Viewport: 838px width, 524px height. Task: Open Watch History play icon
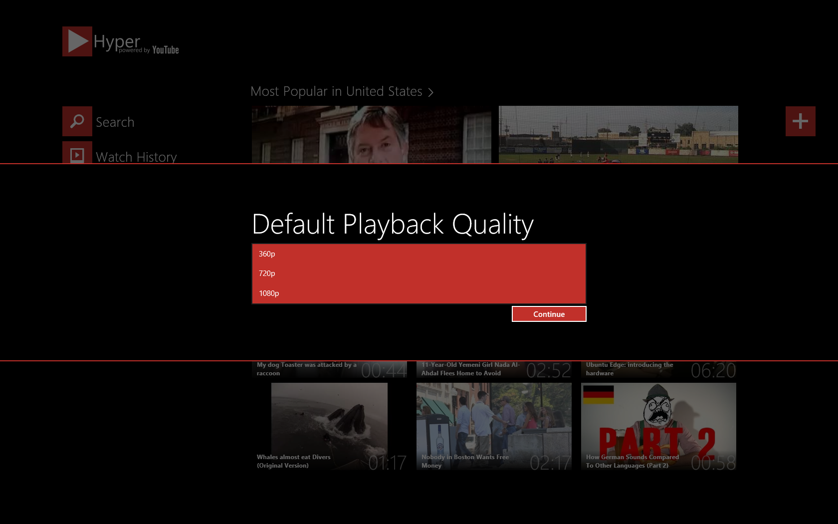click(x=77, y=154)
